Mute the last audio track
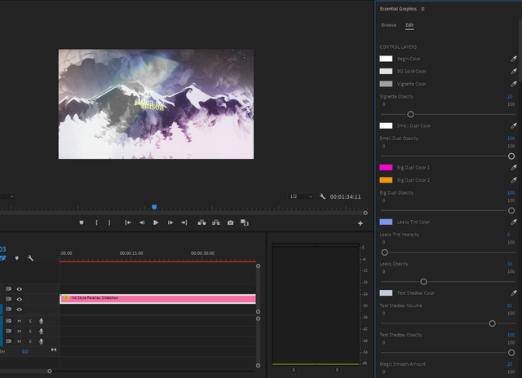Viewport: 522px width, 378px height. pos(20,341)
